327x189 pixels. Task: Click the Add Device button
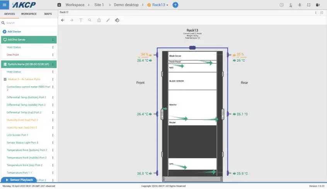12,32
